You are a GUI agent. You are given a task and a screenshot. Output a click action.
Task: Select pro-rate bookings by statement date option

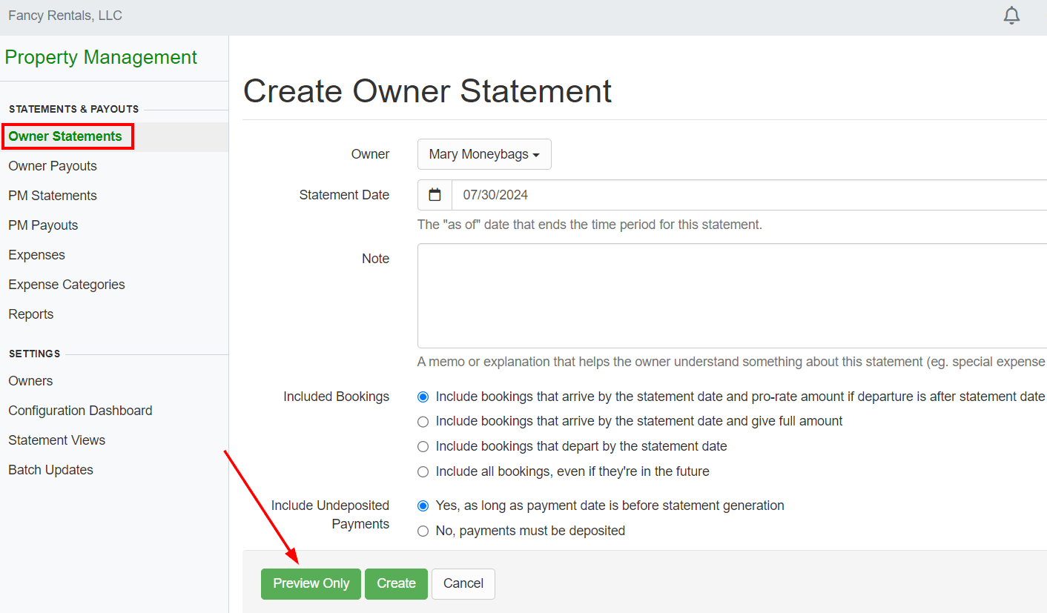pos(423,397)
